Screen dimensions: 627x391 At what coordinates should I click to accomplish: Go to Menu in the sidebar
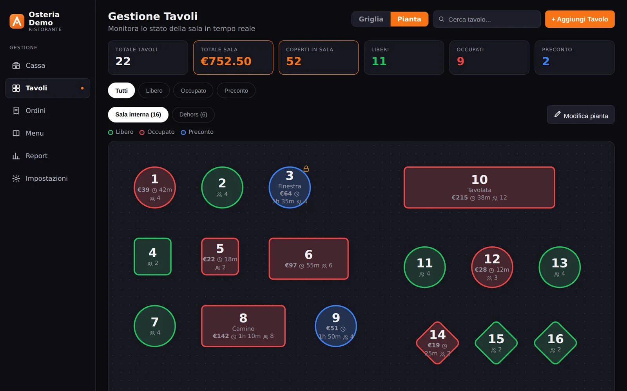point(47,133)
